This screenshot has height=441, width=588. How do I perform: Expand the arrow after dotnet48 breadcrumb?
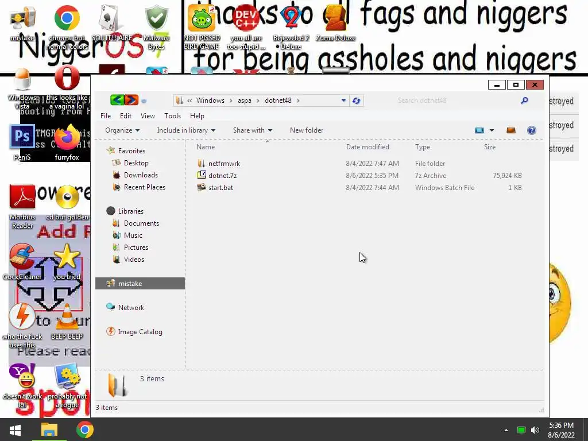tap(298, 100)
